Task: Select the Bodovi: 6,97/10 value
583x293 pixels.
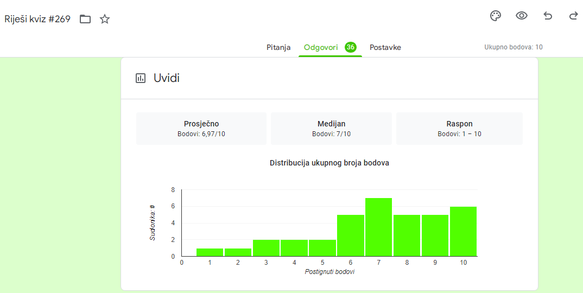Action: (x=201, y=134)
